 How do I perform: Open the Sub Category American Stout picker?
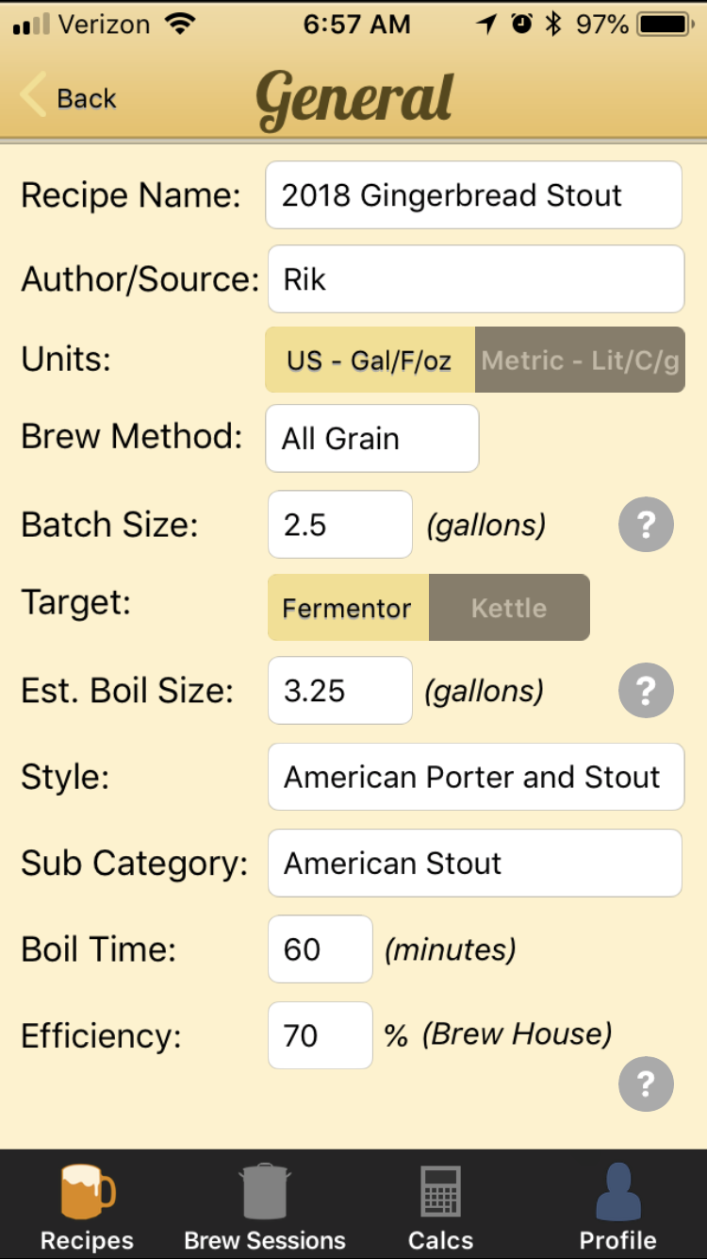[475, 863]
